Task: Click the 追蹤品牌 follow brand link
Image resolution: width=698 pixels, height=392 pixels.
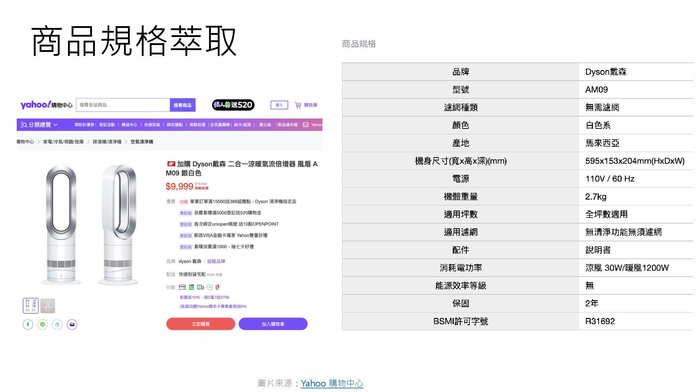Action: (x=216, y=261)
